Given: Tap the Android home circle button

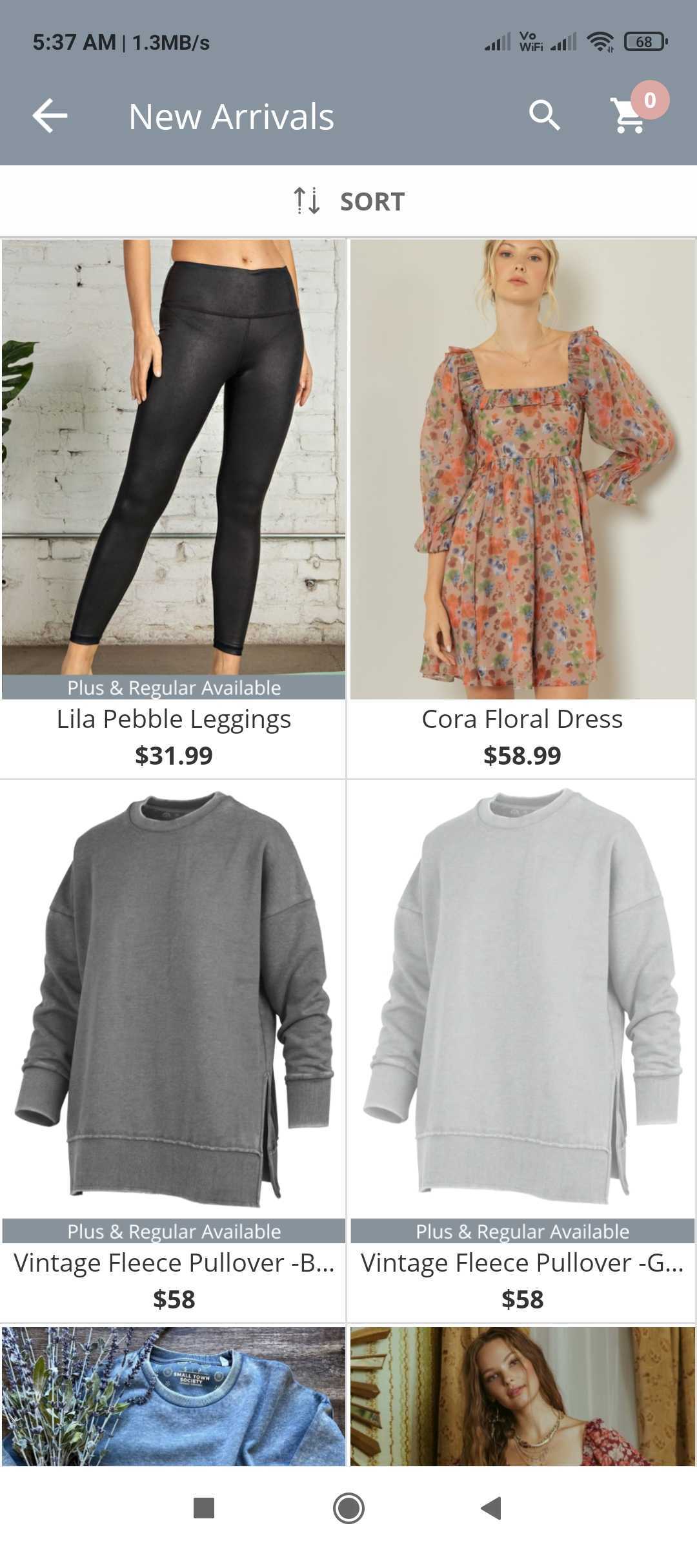Looking at the screenshot, I should (348, 1509).
